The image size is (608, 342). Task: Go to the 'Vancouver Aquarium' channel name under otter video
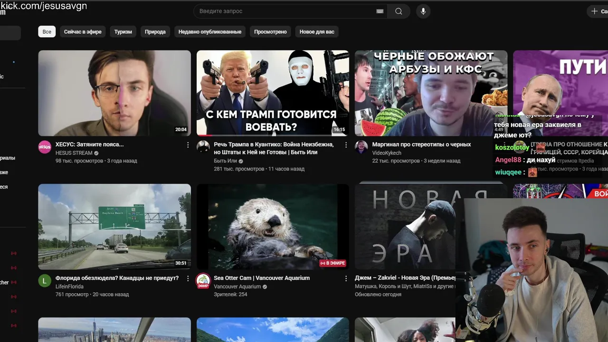click(x=237, y=286)
